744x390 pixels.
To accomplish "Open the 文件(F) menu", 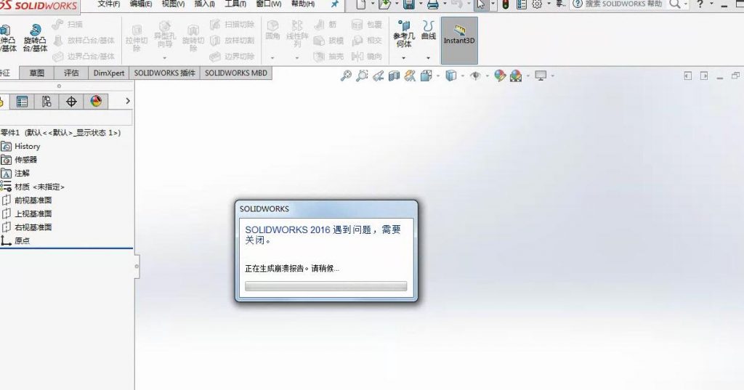I will [x=109, y=4].
